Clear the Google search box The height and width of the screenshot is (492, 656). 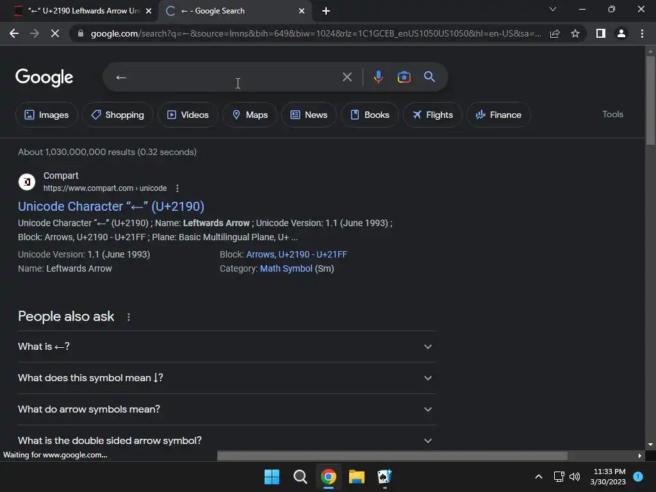(347, 77)
